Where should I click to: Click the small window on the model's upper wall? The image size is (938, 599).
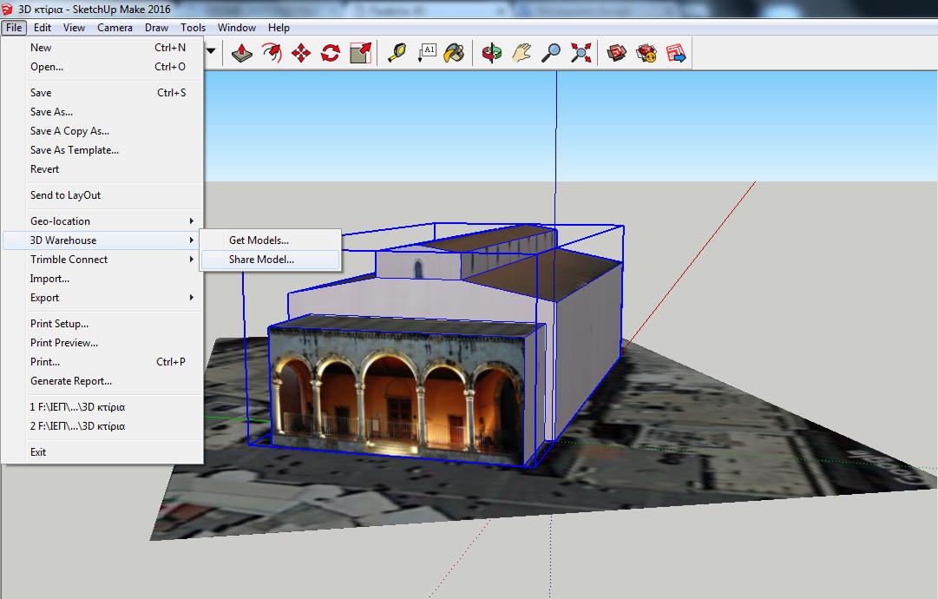coord(418,269)
